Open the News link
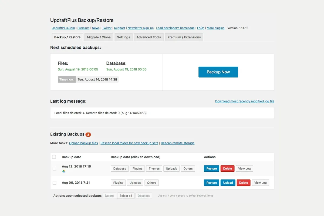This screenshot has height=216, width=324. [96, 28]
